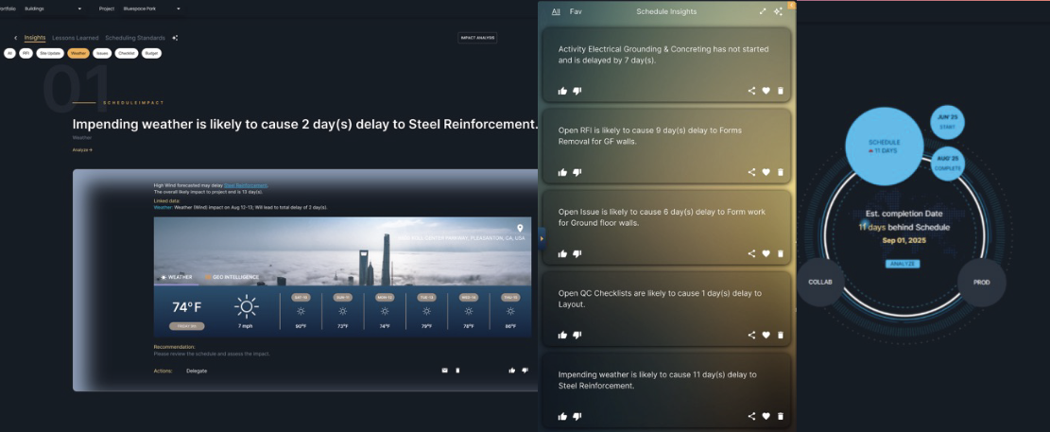Click the Impact Analysis button
Image resolution: width=1050 pixels, height=432 pixels.
477,38
